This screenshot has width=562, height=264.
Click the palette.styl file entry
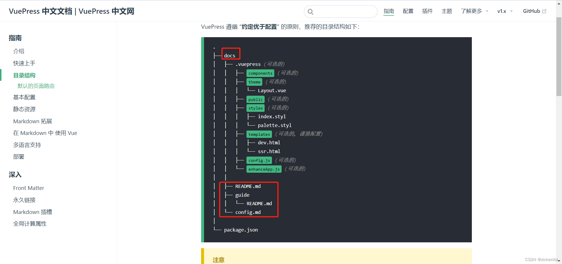[275, 125]
